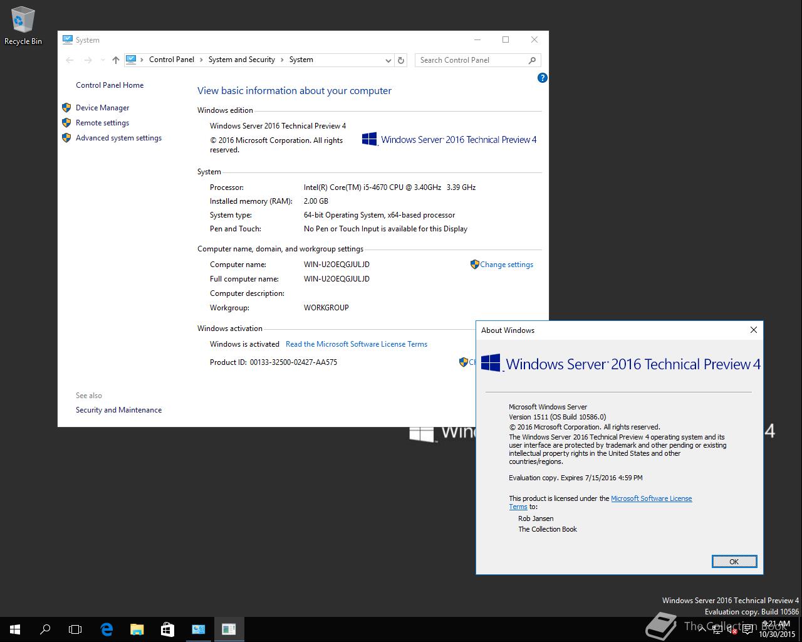The image size is (802, 642).
Task: Read the Microsoft Software License Terms
Action: [357, 344]
